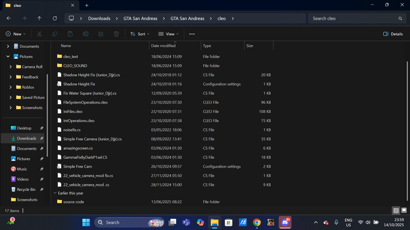Toggle the Details pane
The width and height of the screenshot is (410, 230).
(x=393, y=34)
